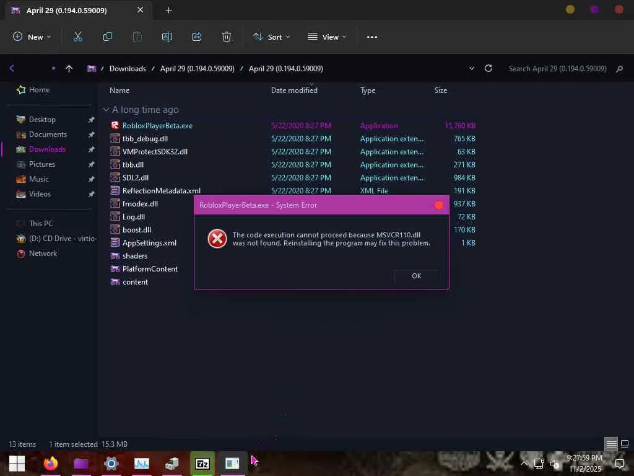The height and width of the screenshot is (476, 634).
Task: Open the Windows Start menu
Action: coord(17,464)
